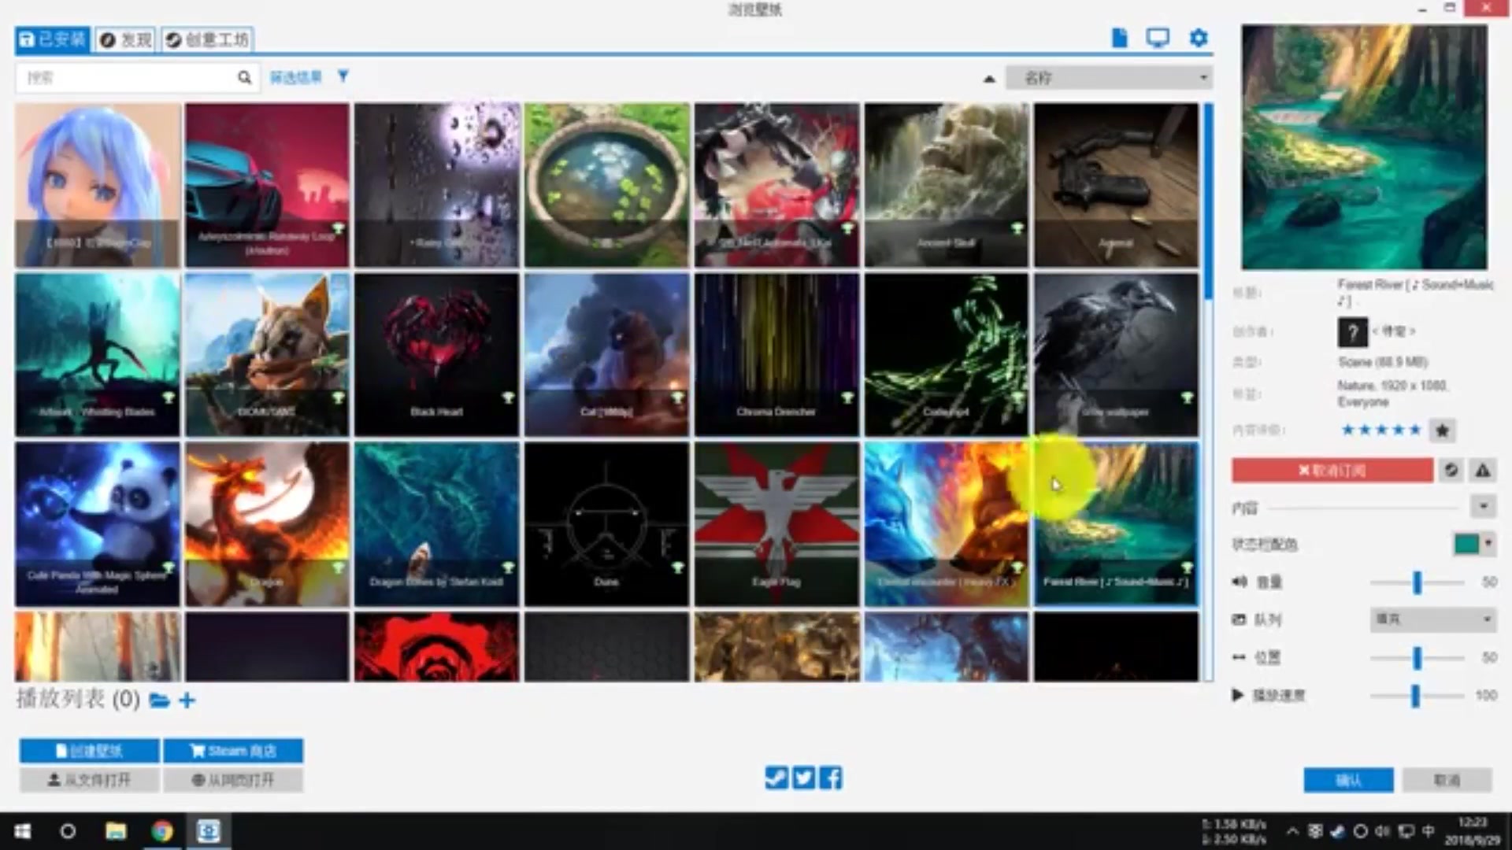Select the Black Heart wallpaper
The image size is (1512, 850).
coord(436,355)
